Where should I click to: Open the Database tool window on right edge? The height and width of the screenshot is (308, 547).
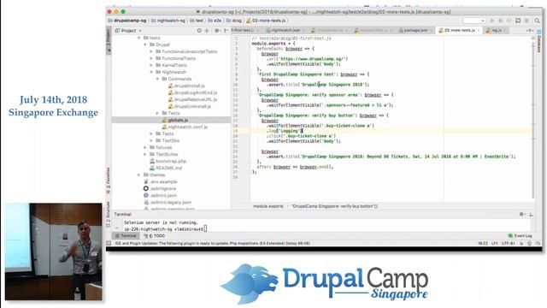pyautogui.click(x=539, y=41)
